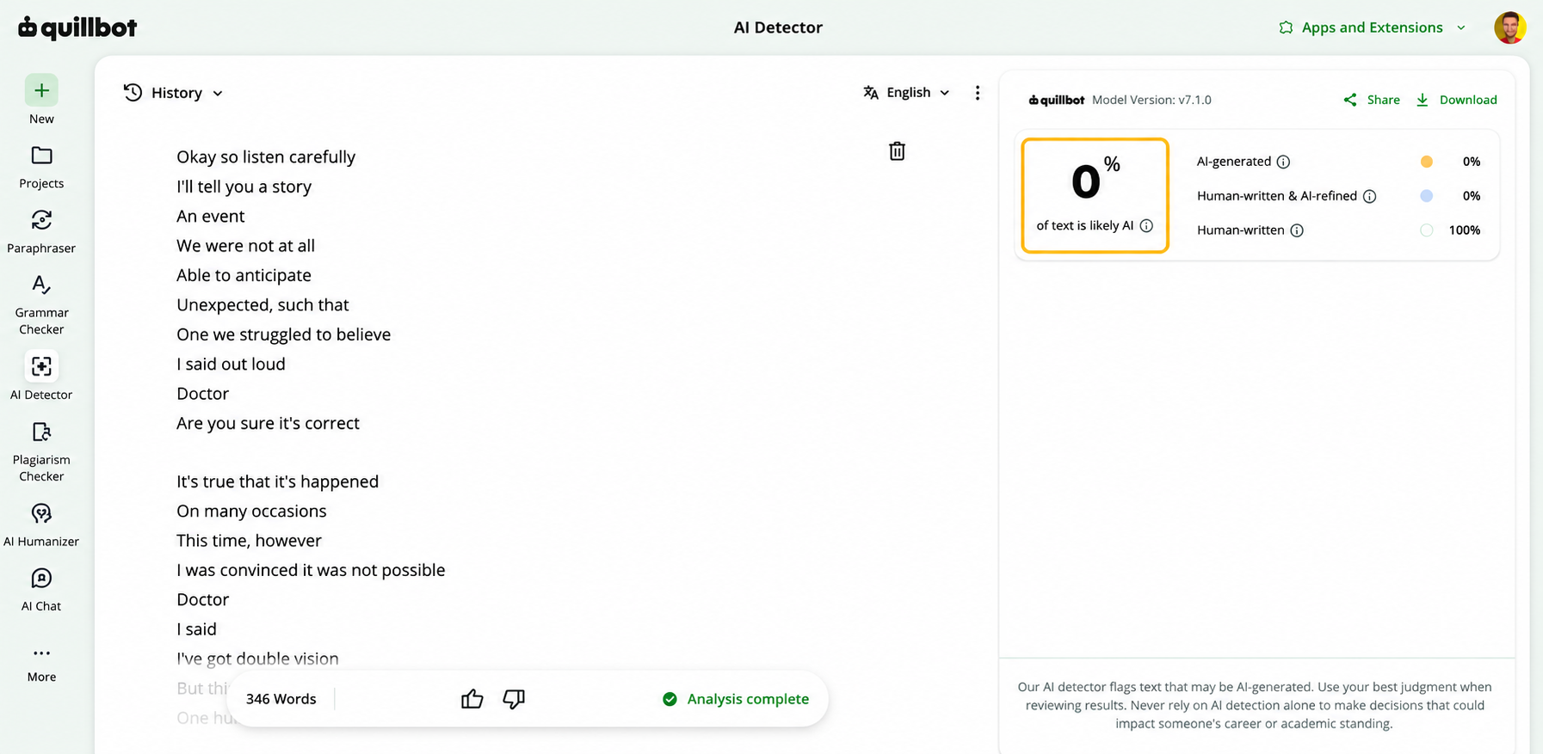Give thumbs up feedback
Viewport: 1543px width, 754px height.
[x=472, y=699]
